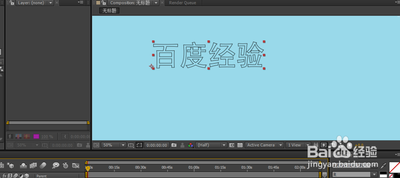
Task: Show last snapshot in Composition viewer
Action: coord(182,145)
